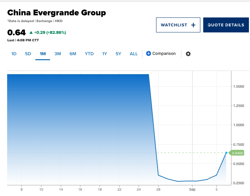Show ALL historical chart range
The image size is (250, 196).
[134, 54]
